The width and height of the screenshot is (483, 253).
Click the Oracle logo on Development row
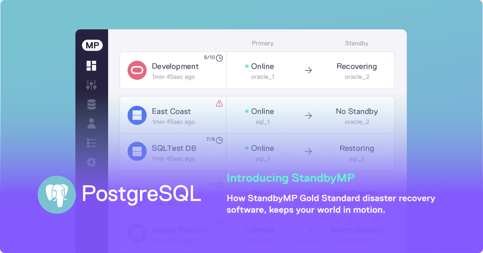point(137,70)
